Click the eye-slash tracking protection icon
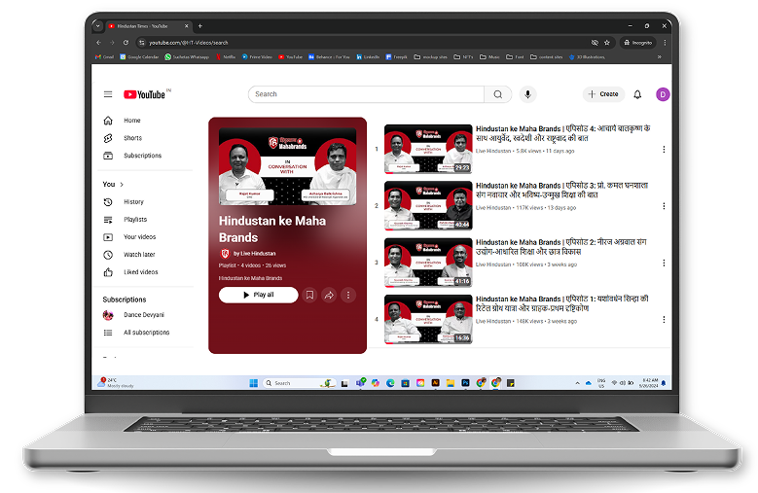Image resolution: width=758 pixels, height=493 pixels. (x=595, y=43)
